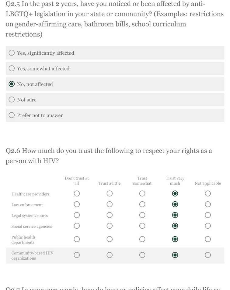Choose "Yes, somewhat affected" option
The width and height of the screenshot is (230, 290).
click(x=12, y=68)
